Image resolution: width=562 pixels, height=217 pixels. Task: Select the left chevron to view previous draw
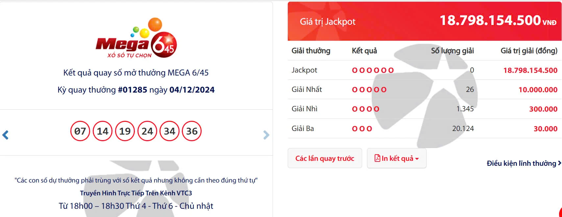[x=6, y=135]
